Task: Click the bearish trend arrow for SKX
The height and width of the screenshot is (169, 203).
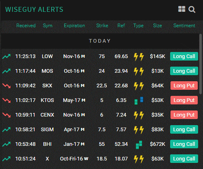Action: (x=6, y=86)
